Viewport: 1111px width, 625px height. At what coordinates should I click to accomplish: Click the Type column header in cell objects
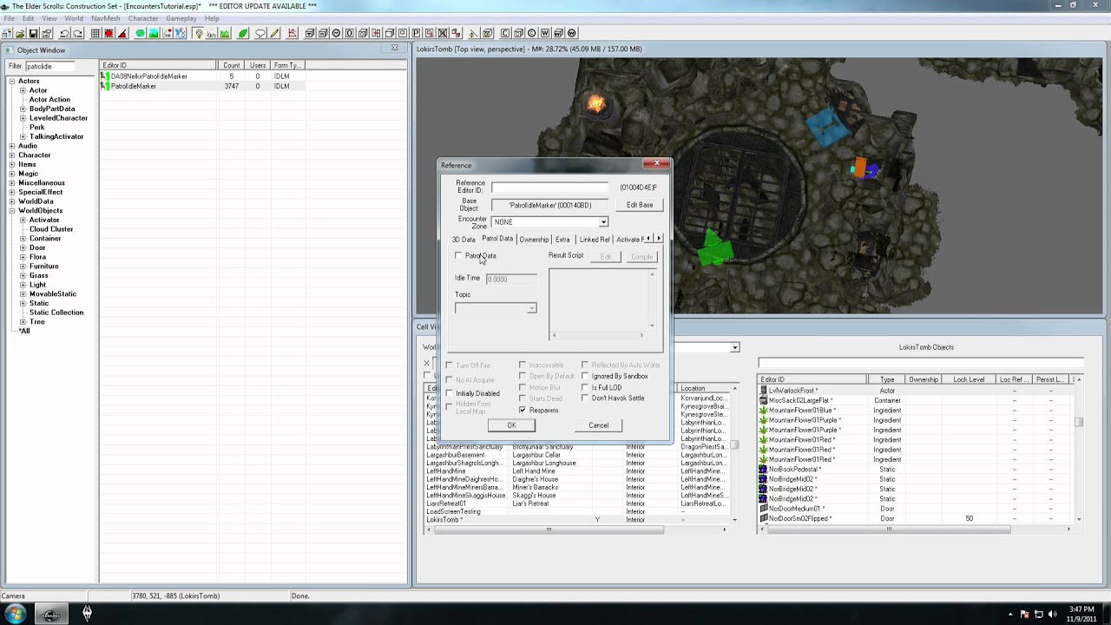coord(886,379)
